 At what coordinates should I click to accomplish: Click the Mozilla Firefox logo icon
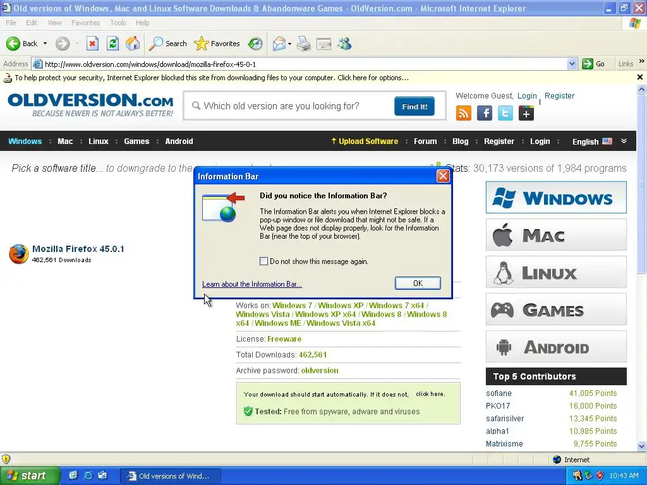click(x=19, y=254)
